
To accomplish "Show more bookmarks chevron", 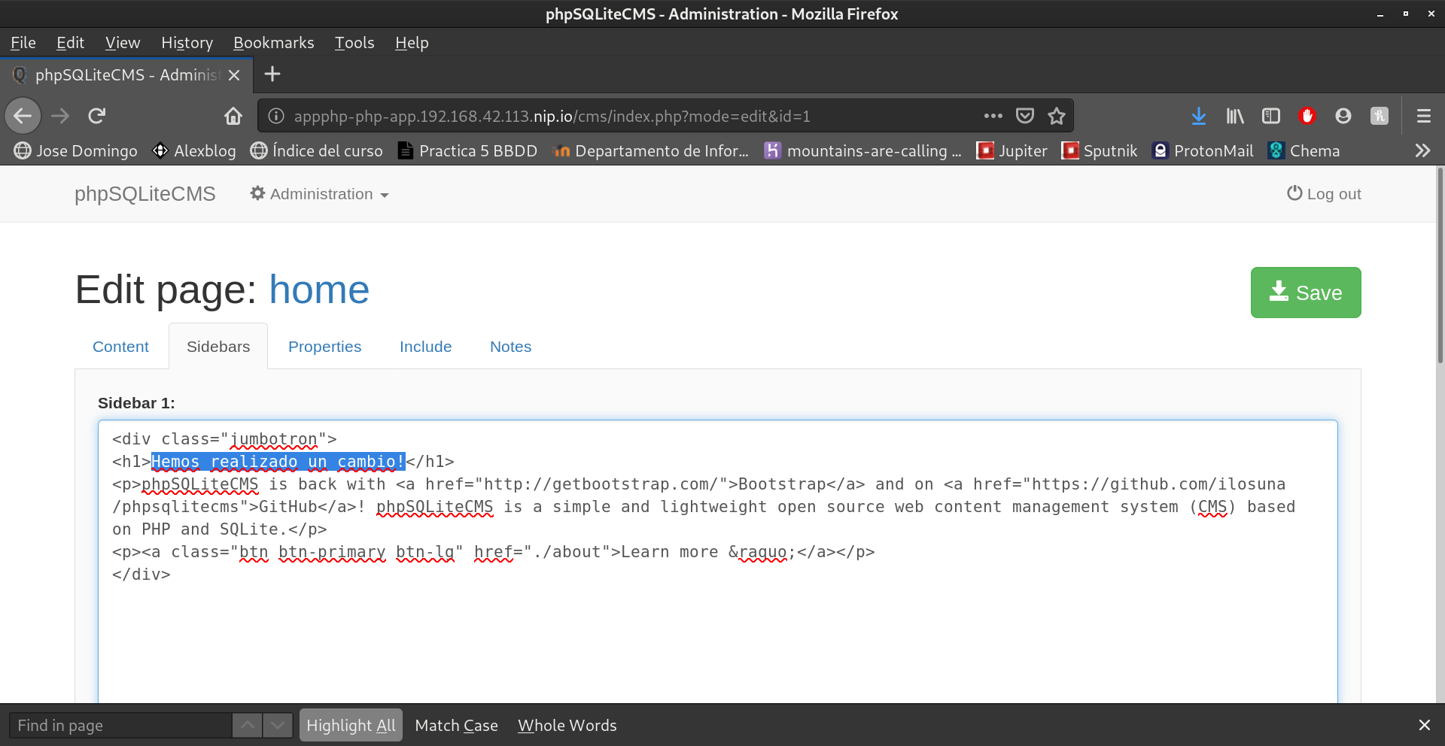I will [x=1422, y=150].
